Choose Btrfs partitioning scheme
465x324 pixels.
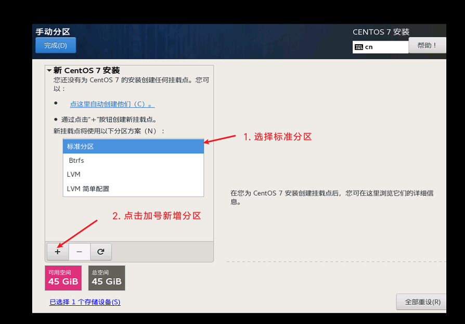(x=133, y=160)
